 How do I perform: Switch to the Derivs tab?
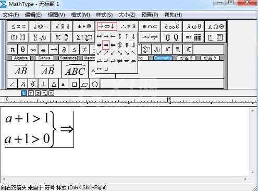point(44,58)
